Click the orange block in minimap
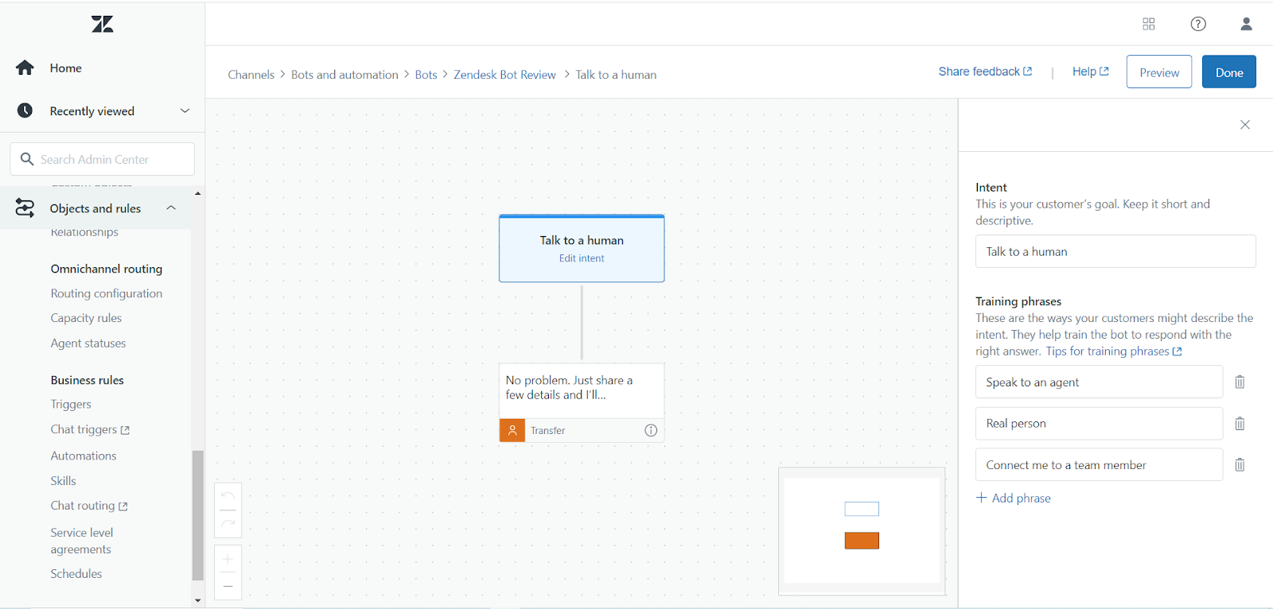Image resolution: width=1273 pixels, height=609 pixels. point(862,541)
